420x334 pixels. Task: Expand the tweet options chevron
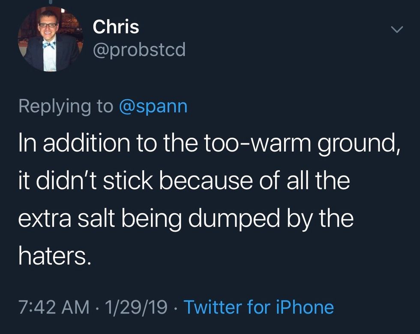pos(398,30)
